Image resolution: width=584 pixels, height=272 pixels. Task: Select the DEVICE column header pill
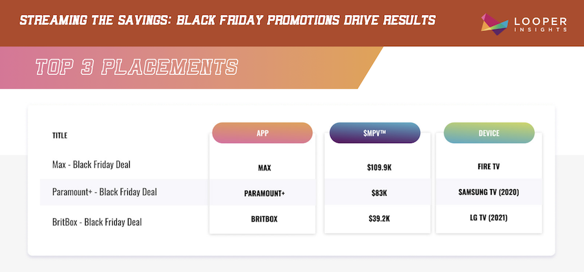[x=488, y=133]
